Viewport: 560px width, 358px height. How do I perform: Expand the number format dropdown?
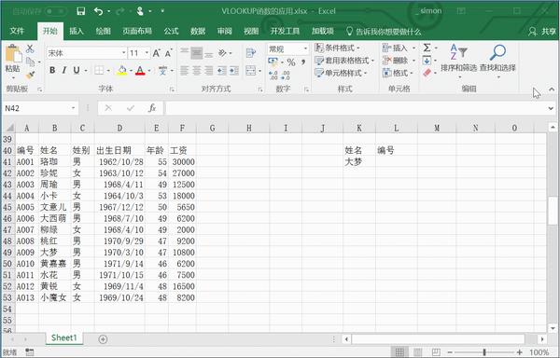pyautogui.click(x=305, y=48)
